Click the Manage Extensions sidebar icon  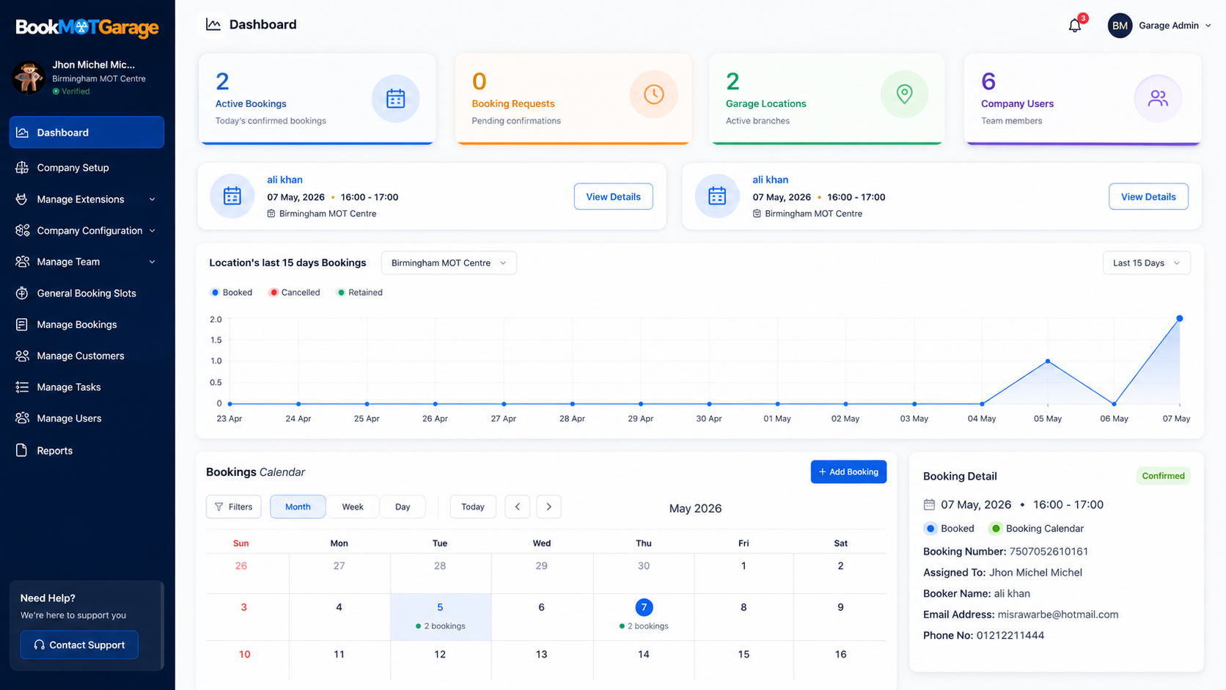coord(22,199)
